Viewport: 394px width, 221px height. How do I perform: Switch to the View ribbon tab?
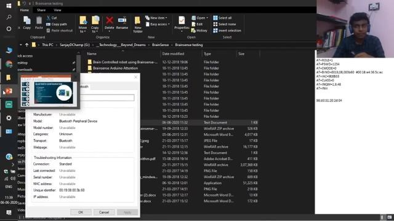(x=57, y=10)
